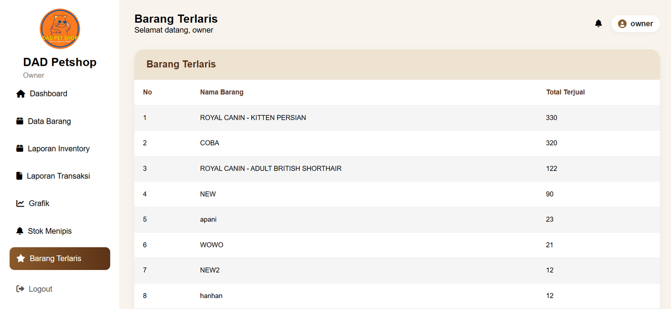This screenshot has height=309, width=671.
Task: Click the Stok Menipis bell icon
Action: point(20,231)
